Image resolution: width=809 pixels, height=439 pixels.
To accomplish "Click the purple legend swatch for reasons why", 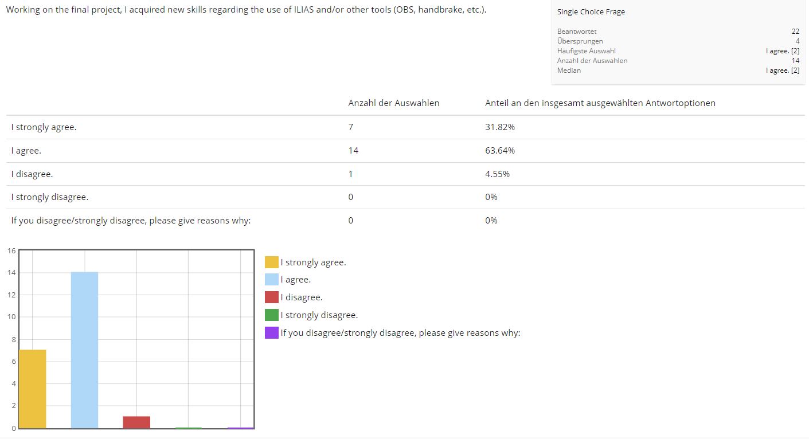I will point(271,333).
